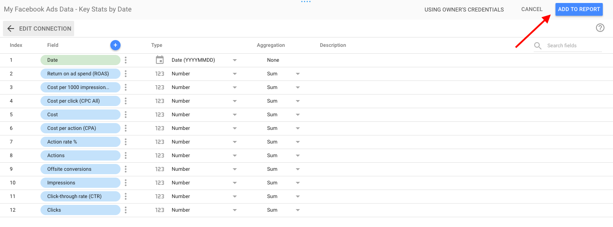
Task: Open aggregation dropdown for ROAS row
Action: [297, 74]
